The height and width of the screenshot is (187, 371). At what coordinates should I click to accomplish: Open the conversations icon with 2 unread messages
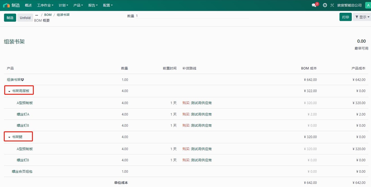coord(314,5)
